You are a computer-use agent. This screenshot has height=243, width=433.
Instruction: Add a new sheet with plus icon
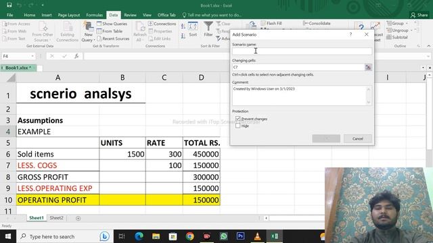pyautogui.click(x=78, y=218)
